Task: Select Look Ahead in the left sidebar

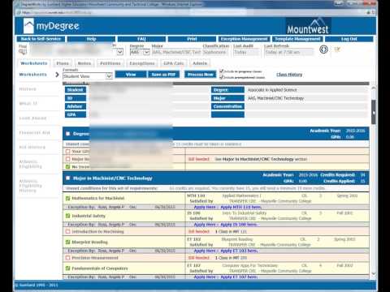Action: click(32, 118)
